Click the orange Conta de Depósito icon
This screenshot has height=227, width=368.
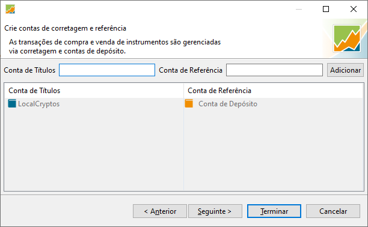click(x=189, y=103)
